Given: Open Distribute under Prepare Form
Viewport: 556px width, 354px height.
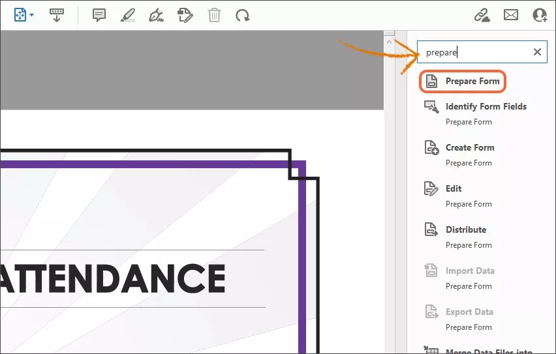Looking at the screenshot, I should [x=465, y=229].
